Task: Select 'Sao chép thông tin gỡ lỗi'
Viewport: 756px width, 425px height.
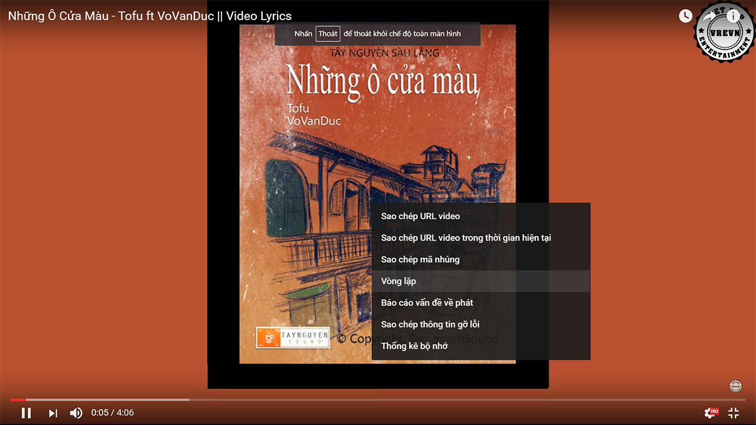Action: [481, 324]
